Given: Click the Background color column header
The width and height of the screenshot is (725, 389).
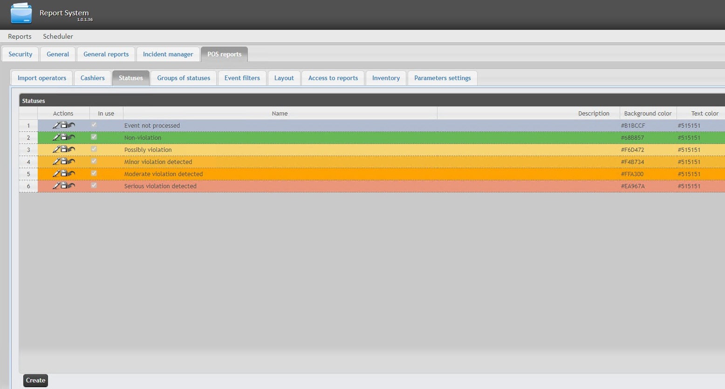Looking at the screenshot, I should tap(648, 113).
